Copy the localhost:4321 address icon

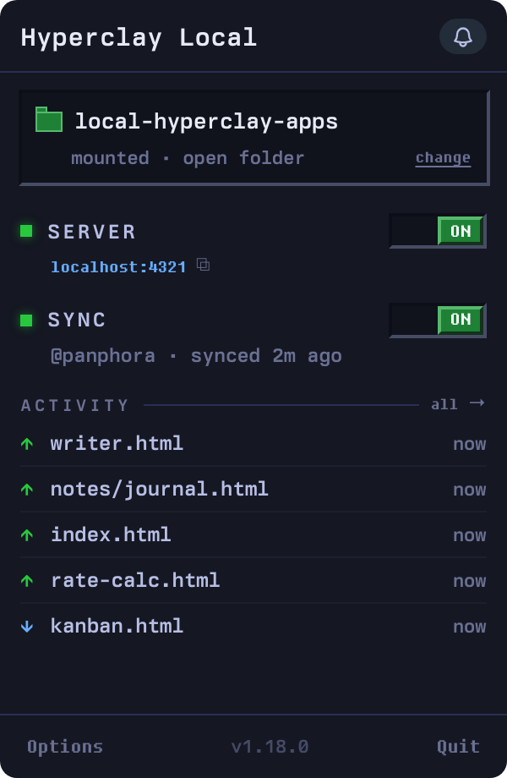point(203,265)
